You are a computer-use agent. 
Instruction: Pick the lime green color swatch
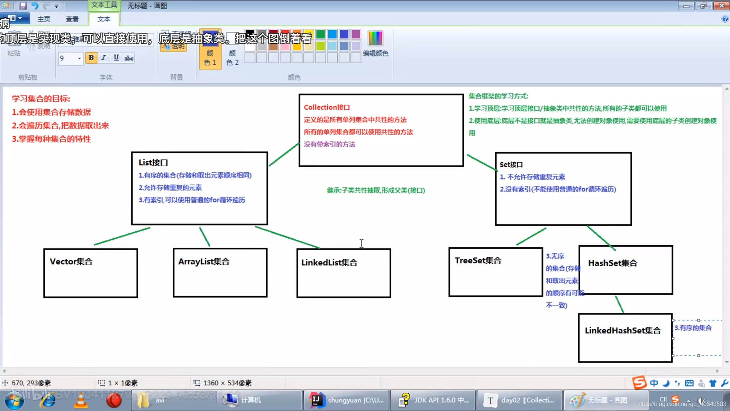click(x=320, y=46)
